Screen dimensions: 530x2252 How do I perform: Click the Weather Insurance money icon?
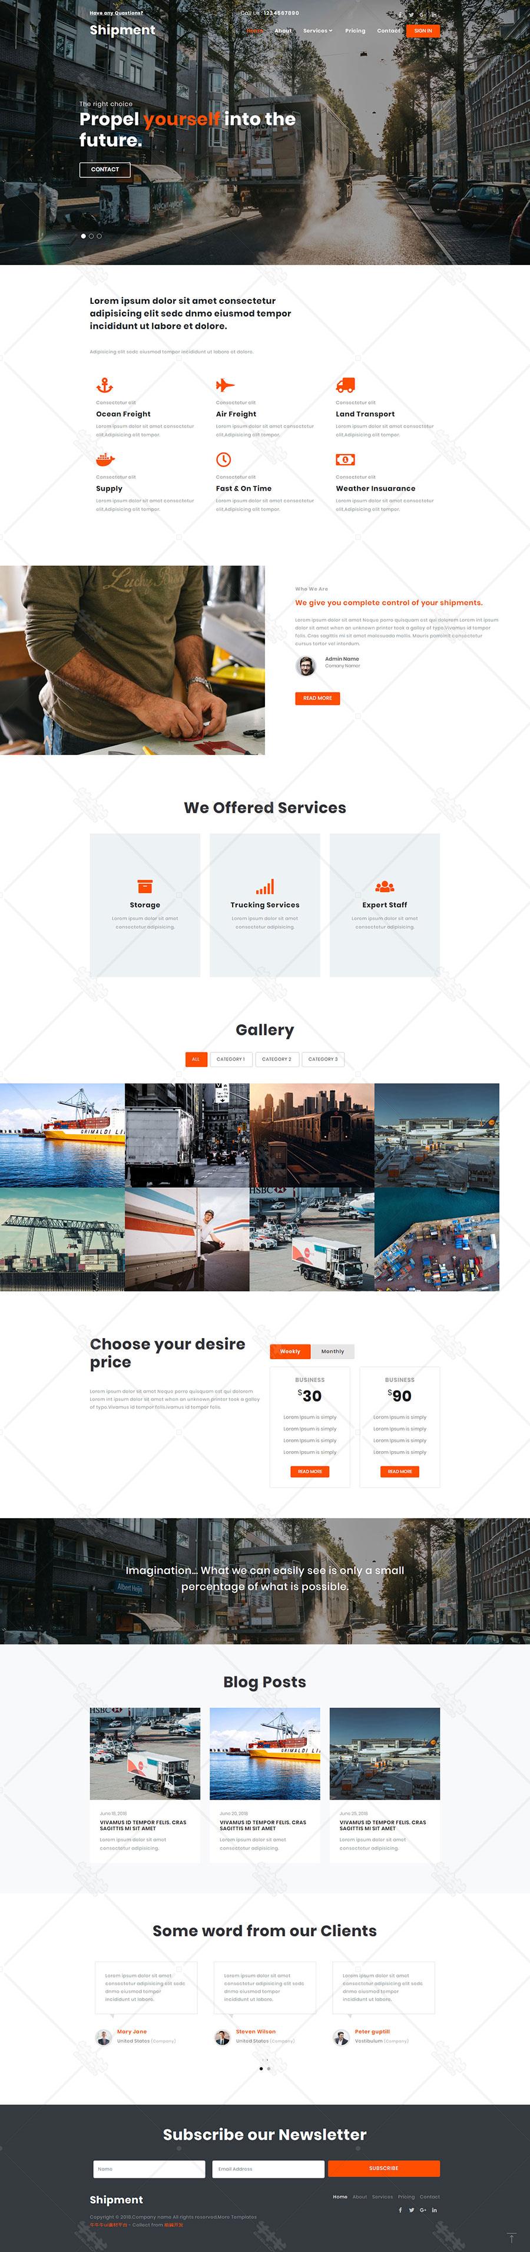[x=344, y=459]
